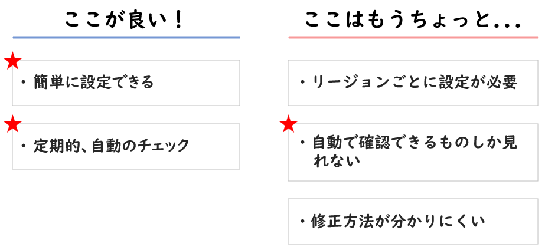Click the リージョンごとに設定が必要 text
545x250 pixels.
pos(415,83)
